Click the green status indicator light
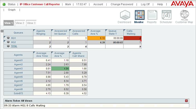Viewport: 196px width, 109px height. pyautogui.click(x=4, y=4)
